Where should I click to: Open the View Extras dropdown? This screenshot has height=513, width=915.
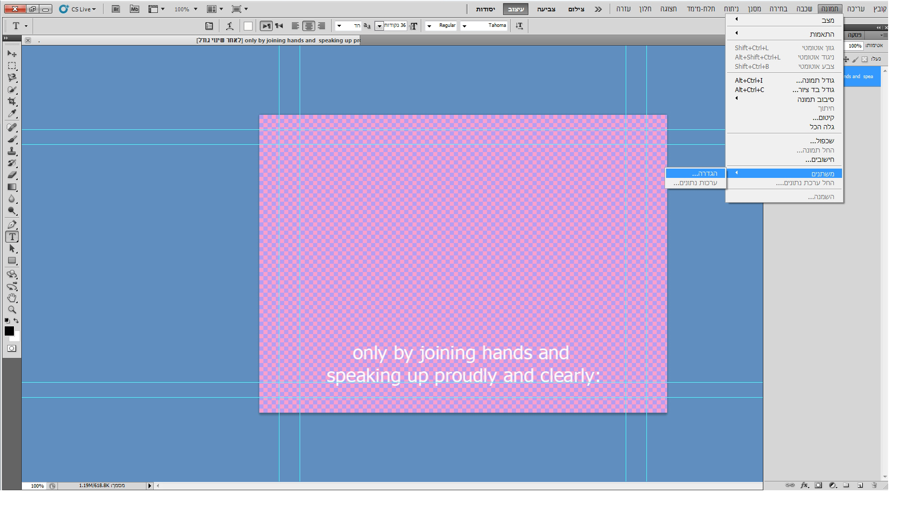point(156,9)
